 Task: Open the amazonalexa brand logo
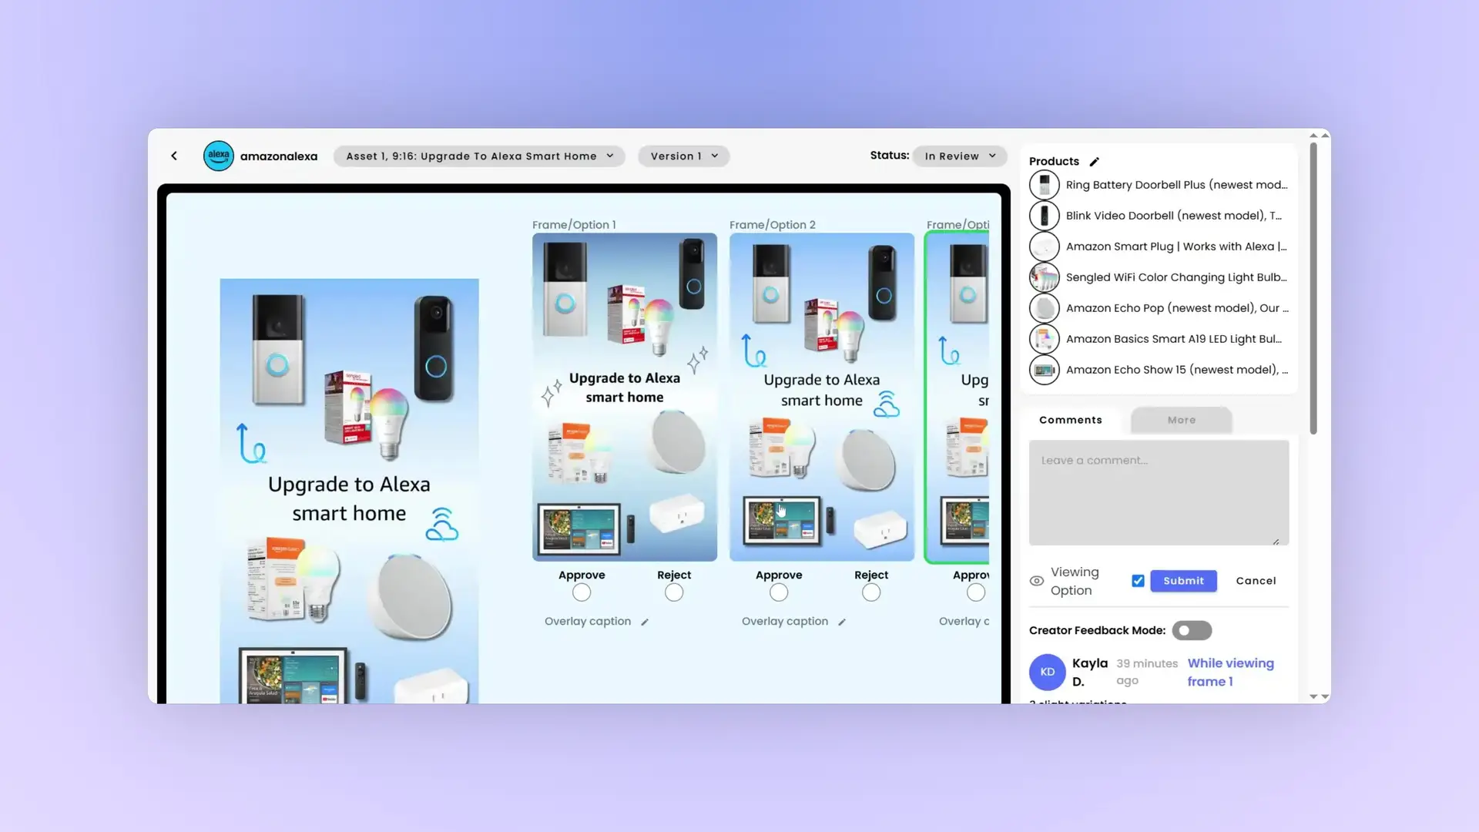[218, 156]
